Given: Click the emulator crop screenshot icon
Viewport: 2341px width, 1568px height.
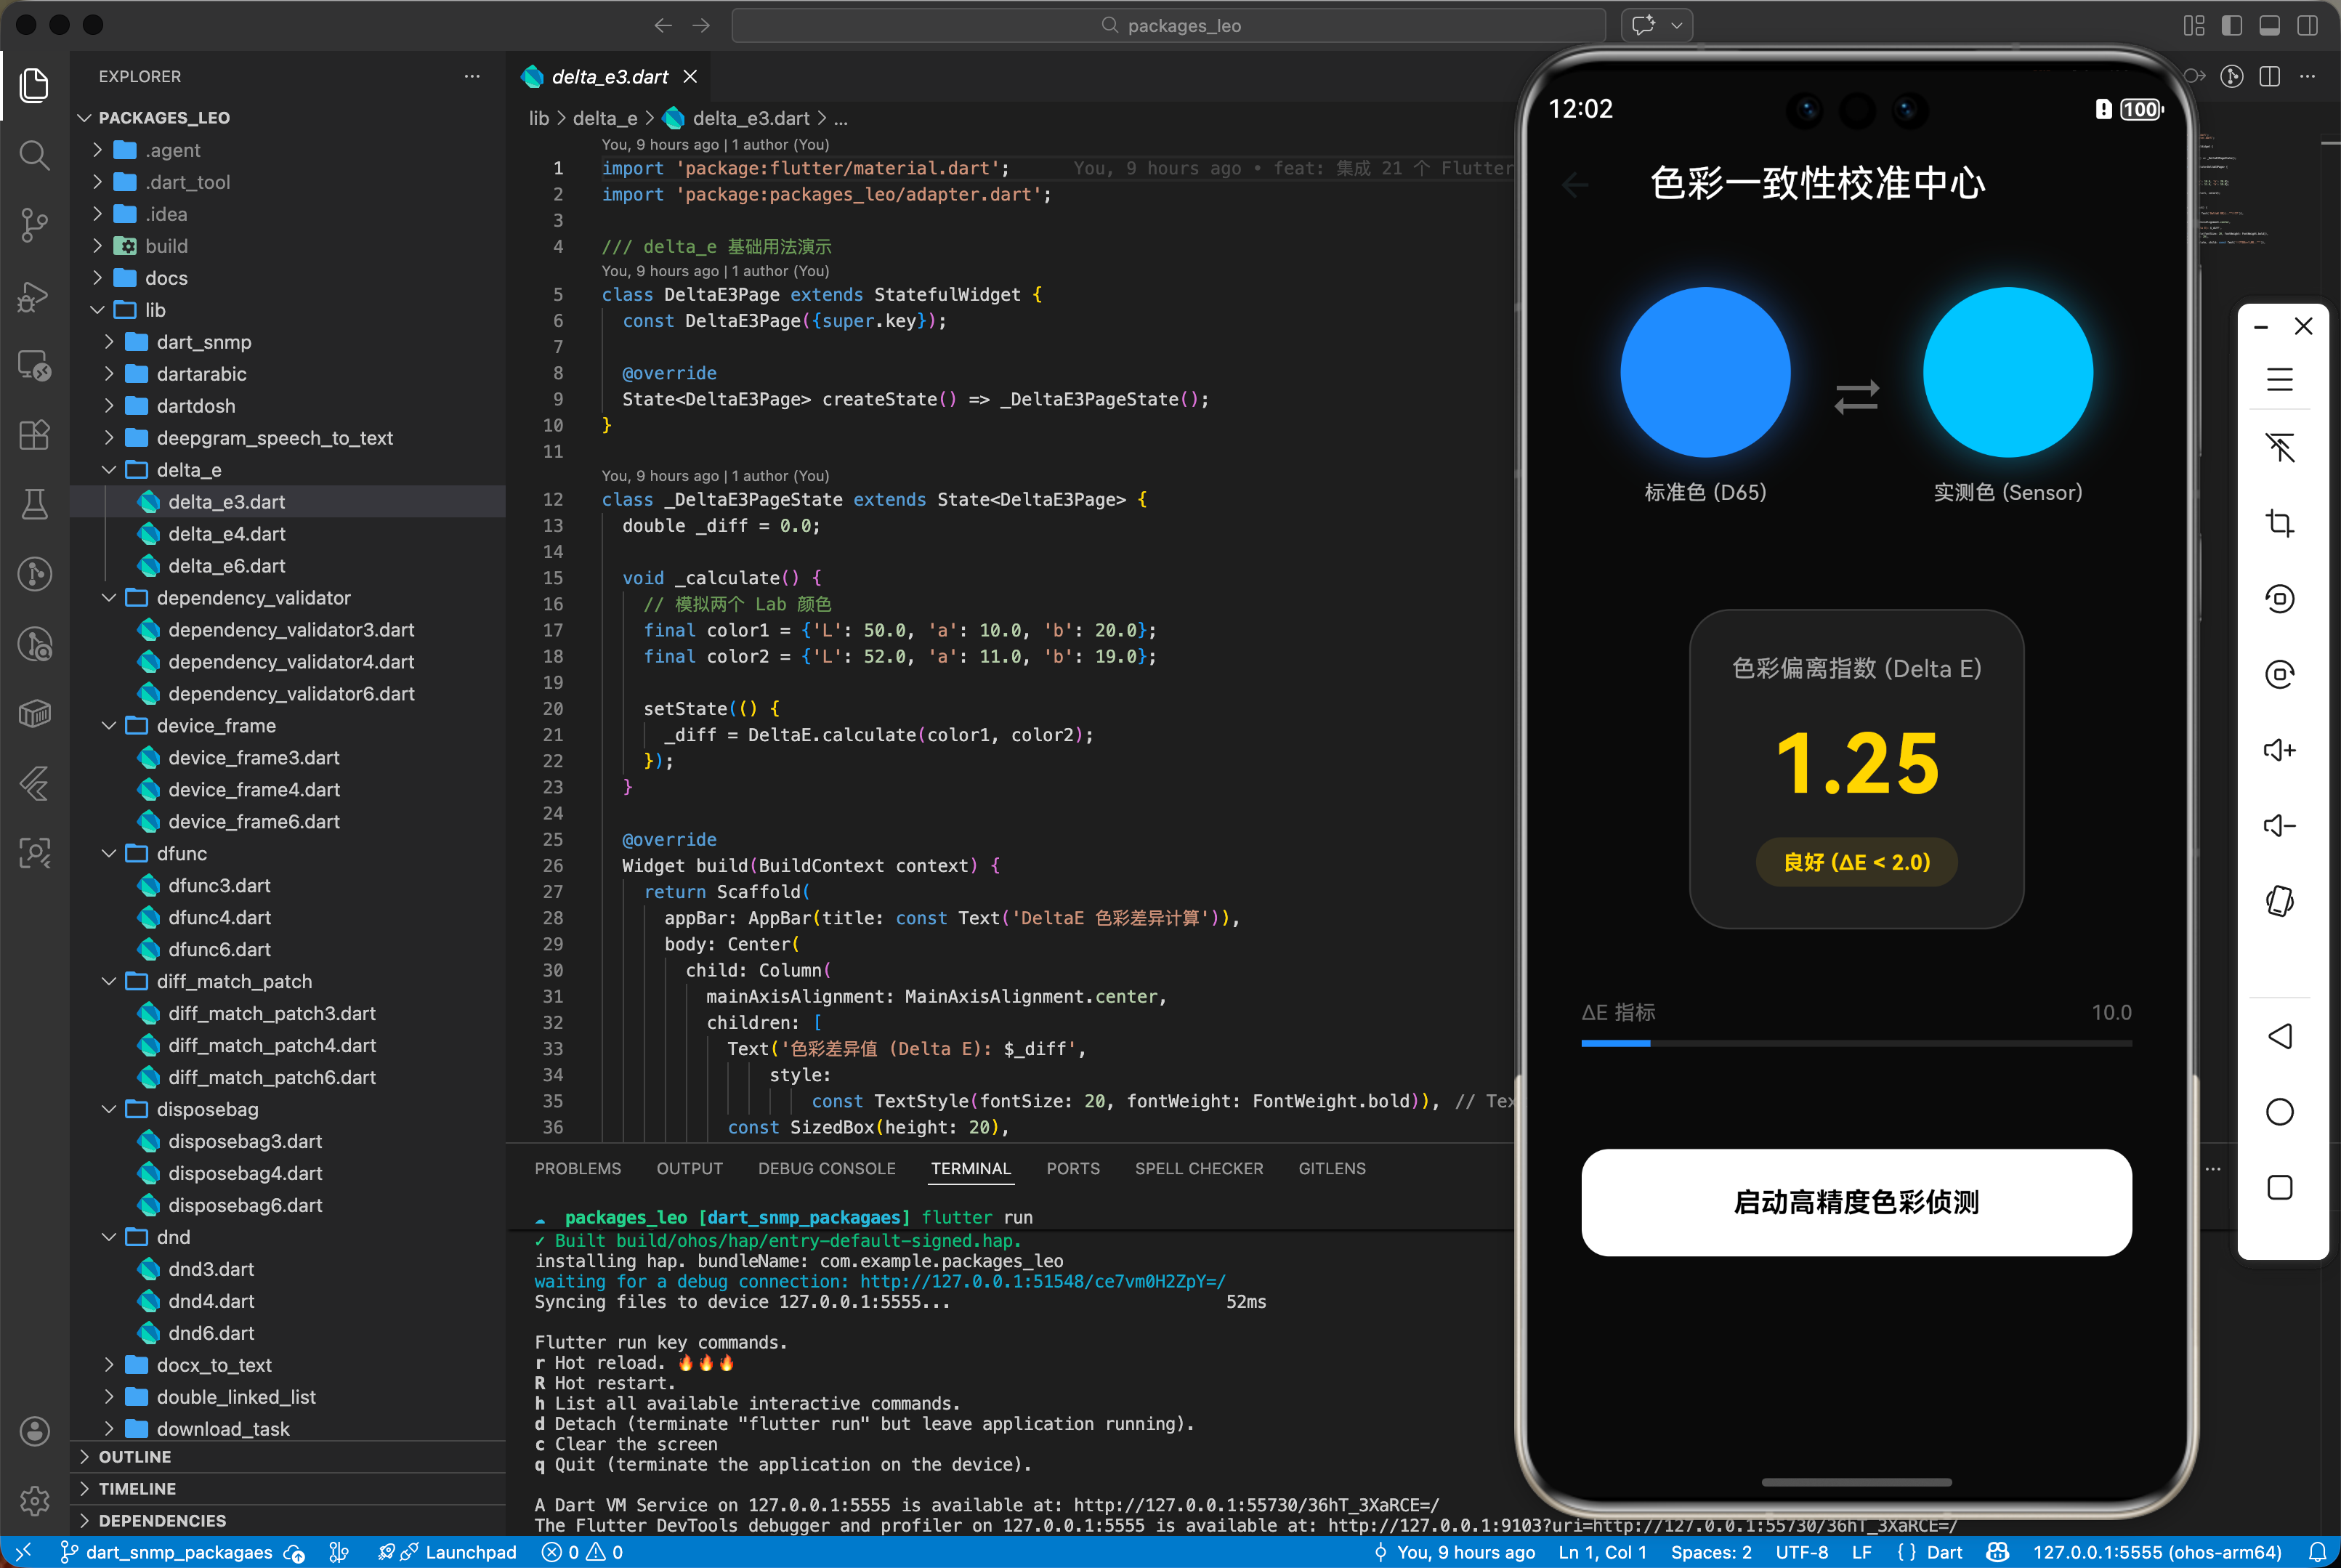Looking at the screenshot, I should pyautogui.click(x=2279, y=523).
